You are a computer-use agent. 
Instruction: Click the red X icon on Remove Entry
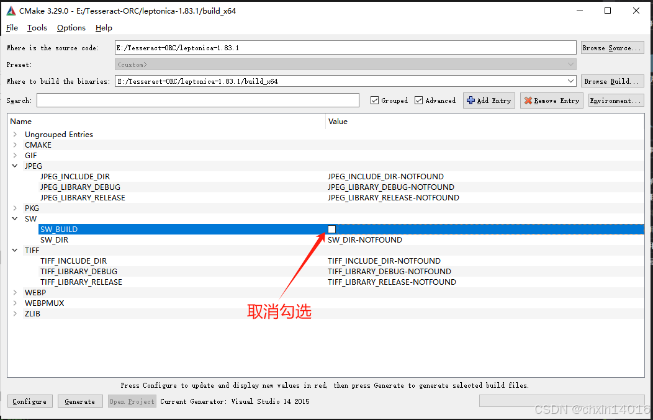[x=528, y=101]
